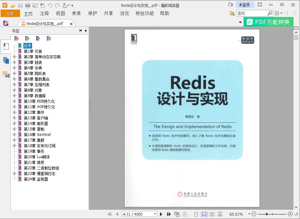Open bookmark options dropdown icon
Viewport: 300px width, 219px height.
[49, 39]
